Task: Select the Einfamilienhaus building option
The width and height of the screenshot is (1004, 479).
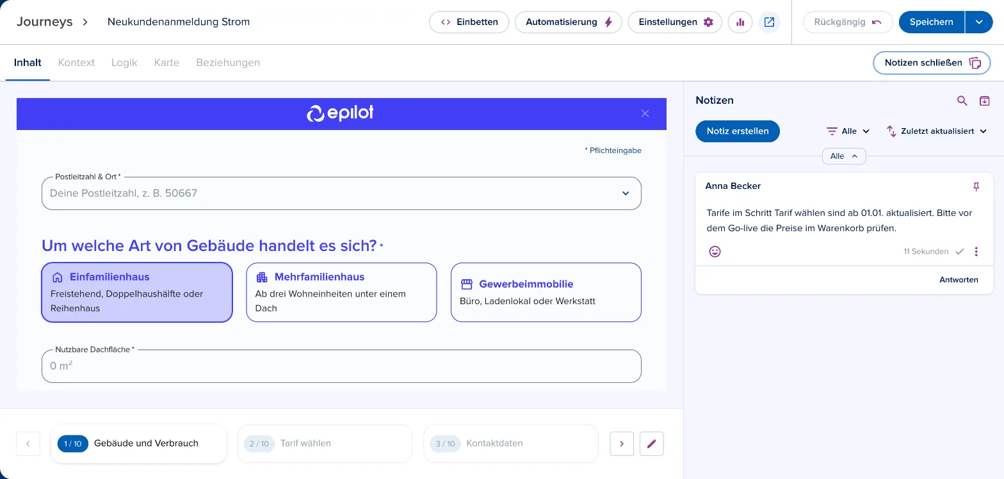Action: point(137,292)
